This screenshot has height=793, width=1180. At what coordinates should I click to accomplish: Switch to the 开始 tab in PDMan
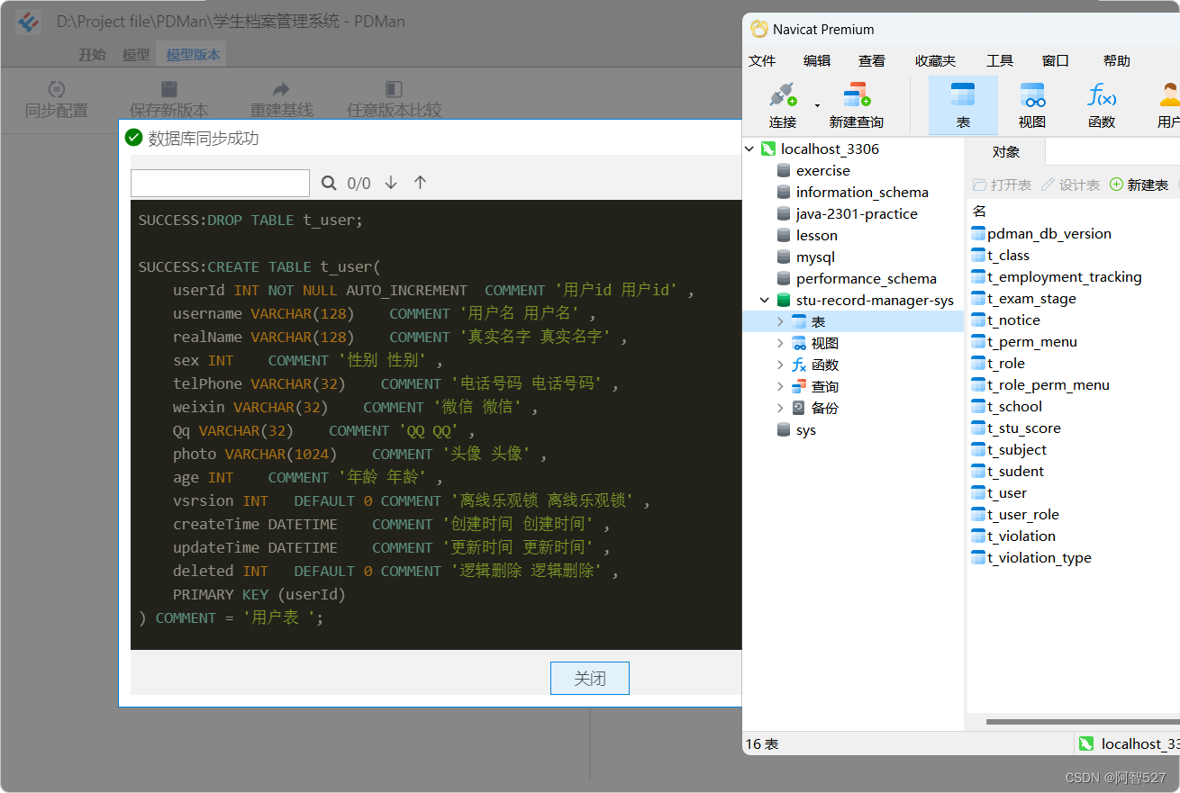[92, 55]
